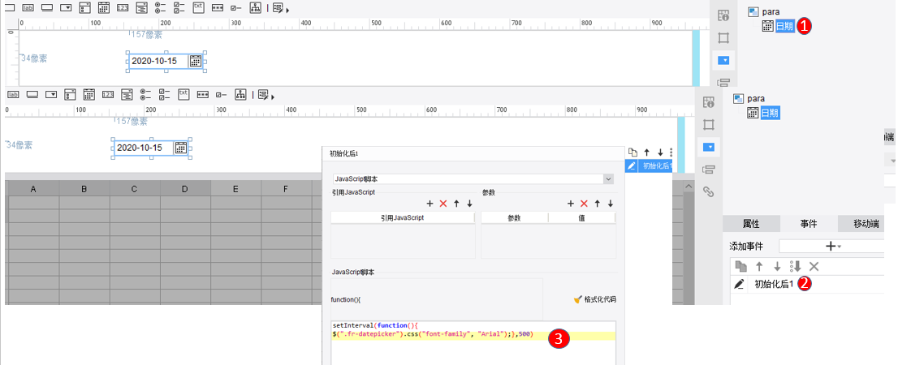
Task: Select the radio group widget in the upper toolbar
Action: 161,7
